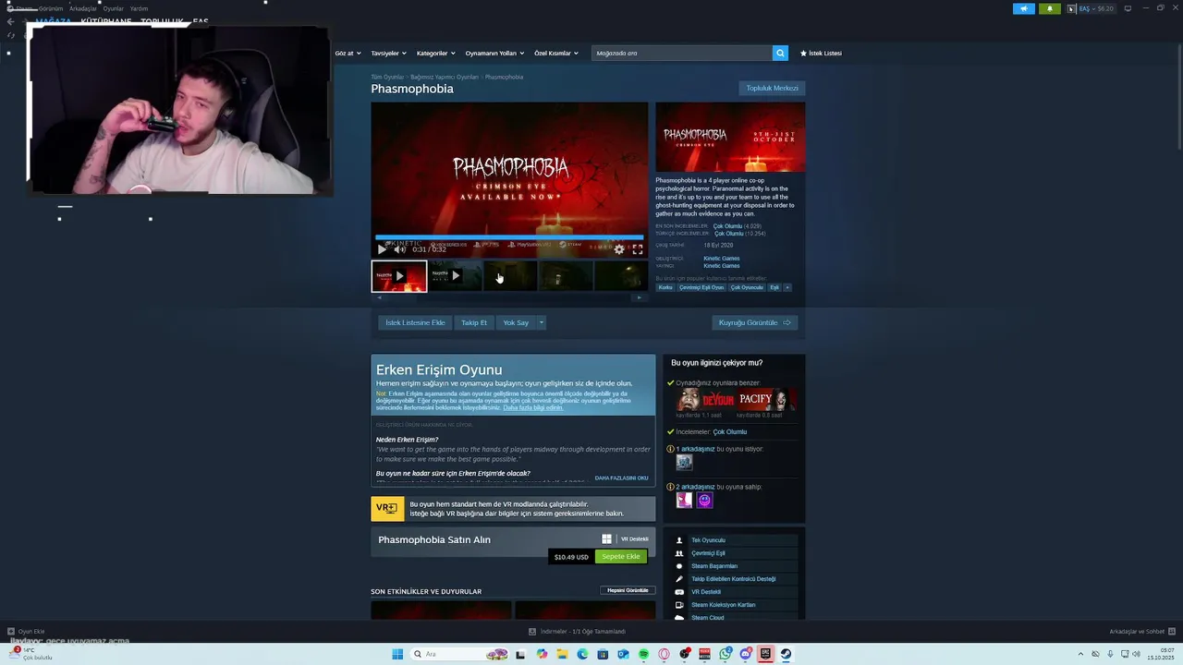
Task: Seek on the trailer progress bar
Action: 509,237
